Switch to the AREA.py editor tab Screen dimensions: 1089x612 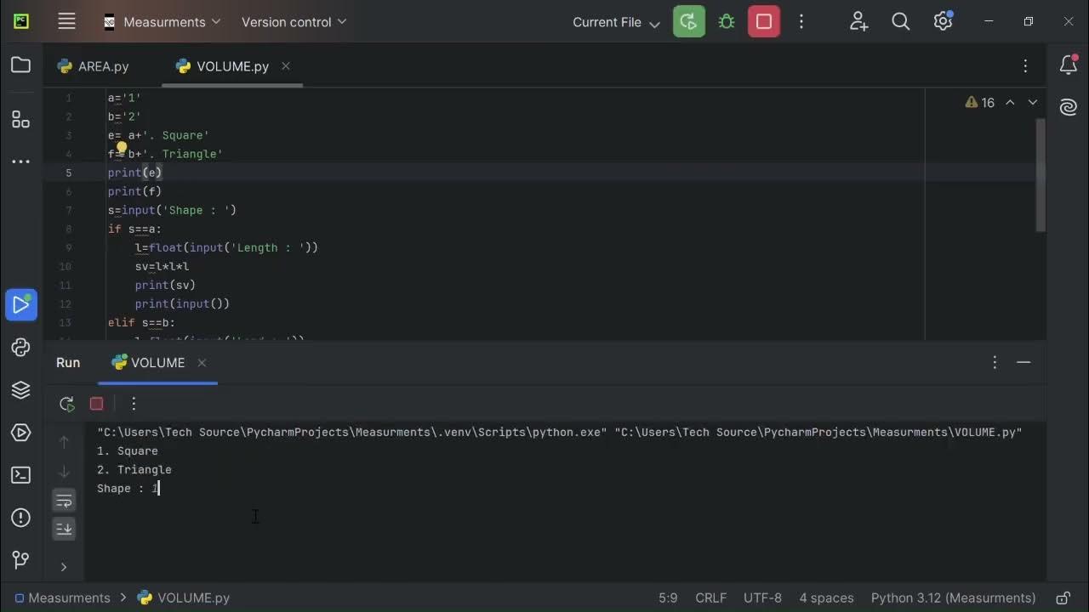point(94,66)
